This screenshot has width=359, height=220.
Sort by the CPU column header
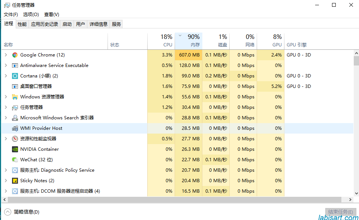pos(161,41)
